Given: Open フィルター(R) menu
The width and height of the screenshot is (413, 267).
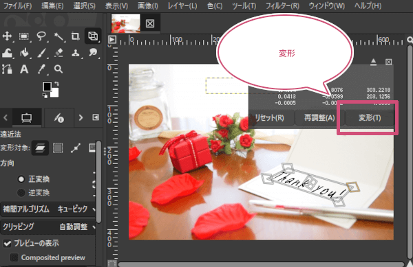Looking at the screenshot, I should 282,5.
